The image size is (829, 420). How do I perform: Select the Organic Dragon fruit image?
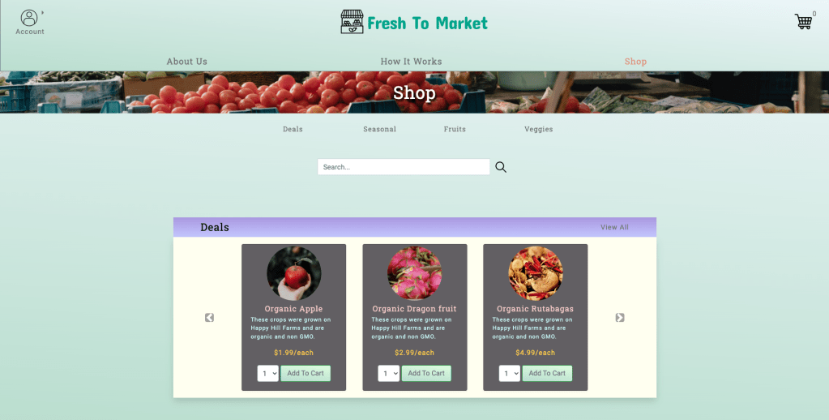[x=415, y=273]
